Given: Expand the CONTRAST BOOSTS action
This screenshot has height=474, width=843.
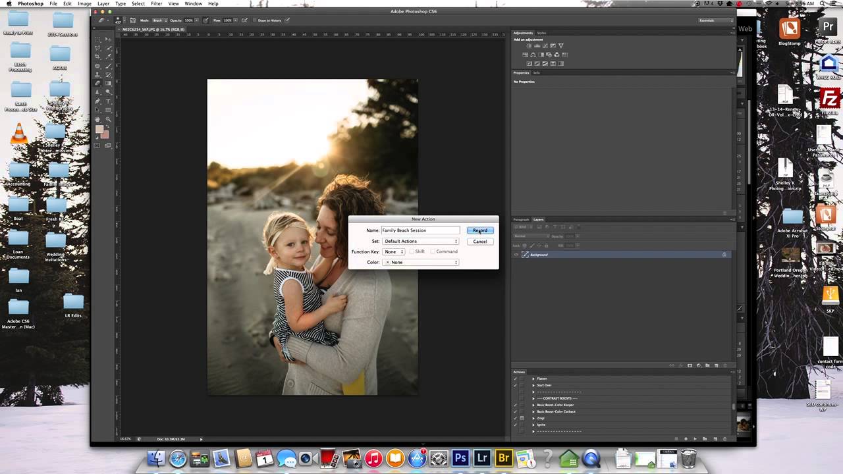Looking at the screenshot, I should click(533, 398).
